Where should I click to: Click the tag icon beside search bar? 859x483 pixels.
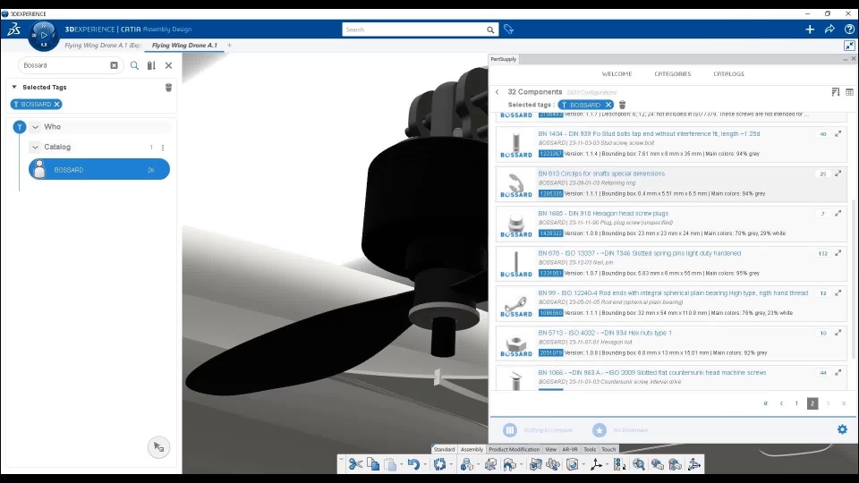click(508, 30)
